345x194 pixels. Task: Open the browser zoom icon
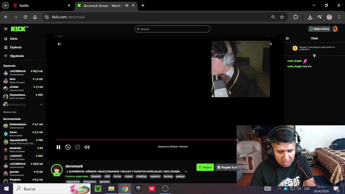[x=273, y=17]
